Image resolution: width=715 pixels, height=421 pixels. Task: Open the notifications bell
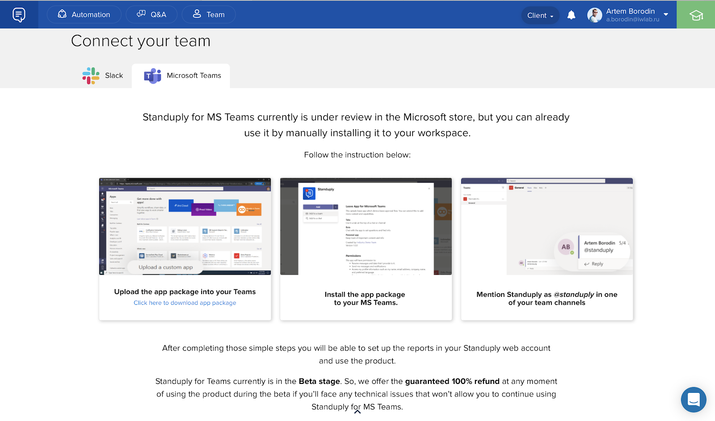[x=571, y=15]
